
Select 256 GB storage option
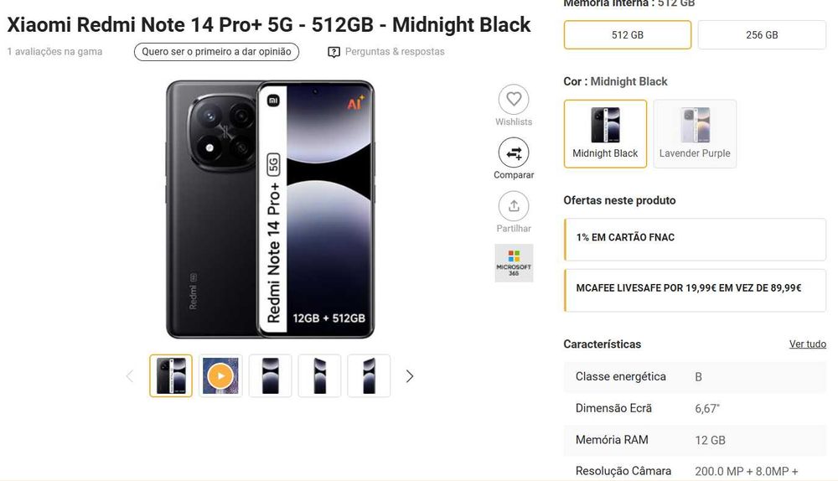762,35
